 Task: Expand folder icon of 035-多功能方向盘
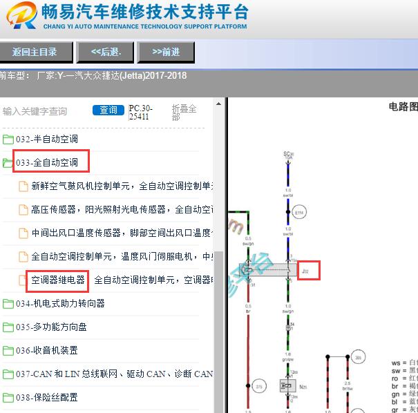[x=8, y=327]
